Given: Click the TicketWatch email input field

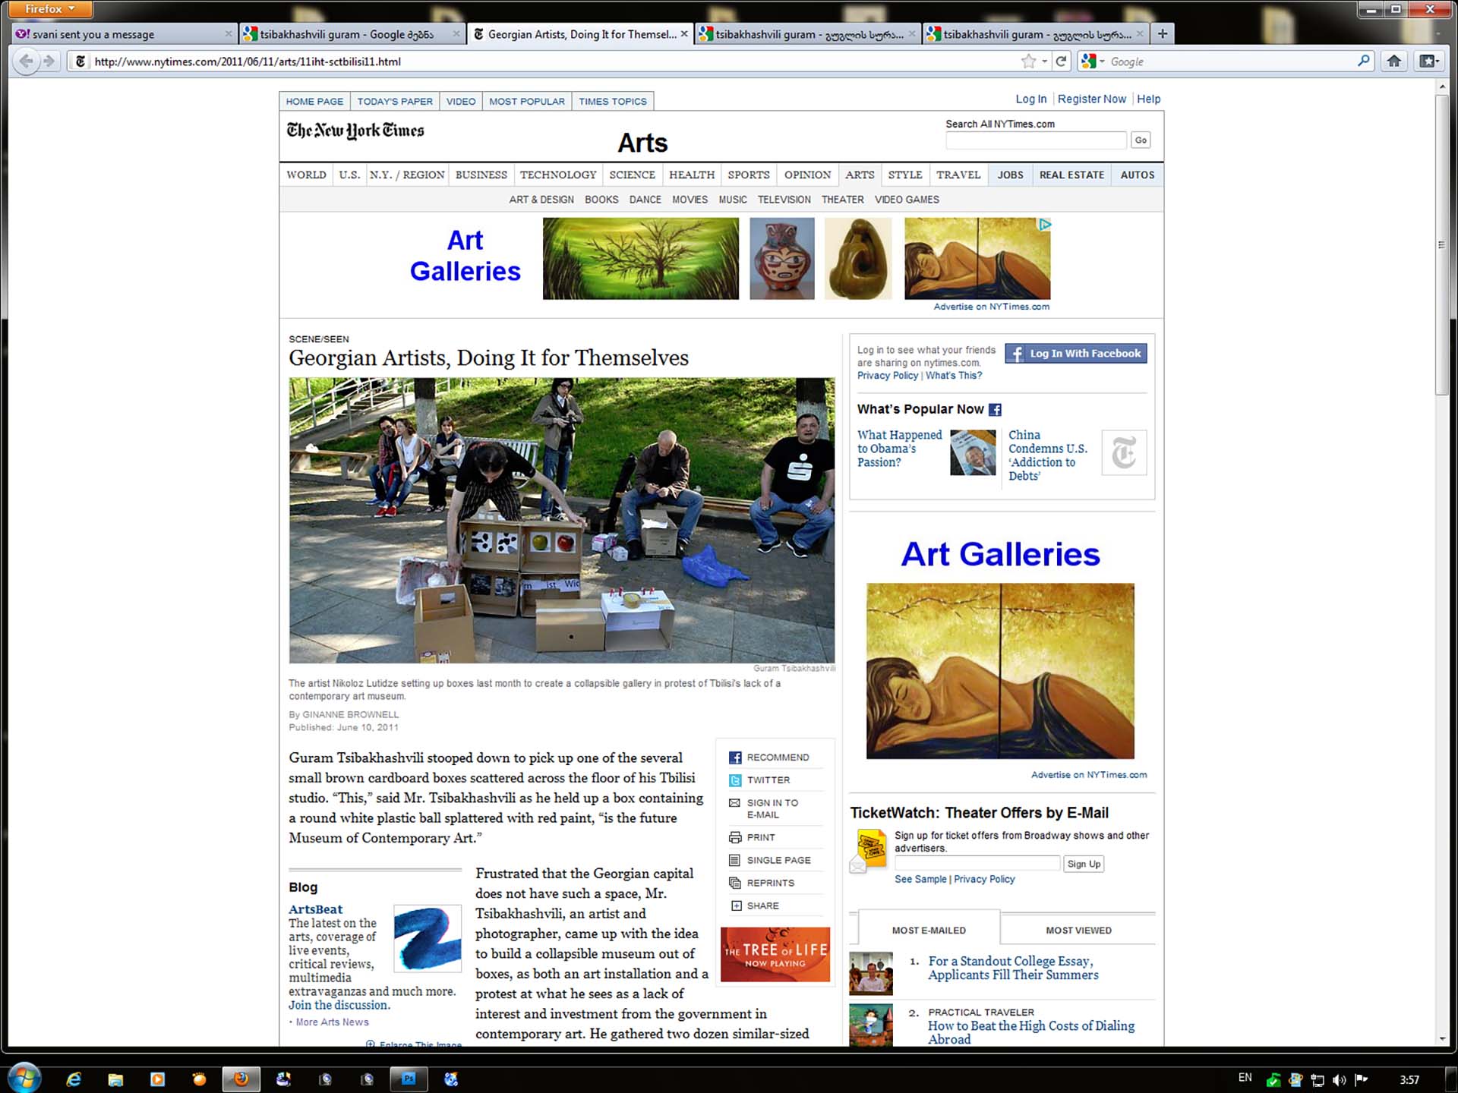Looking at the screenshot, I should tap(977, 863).
